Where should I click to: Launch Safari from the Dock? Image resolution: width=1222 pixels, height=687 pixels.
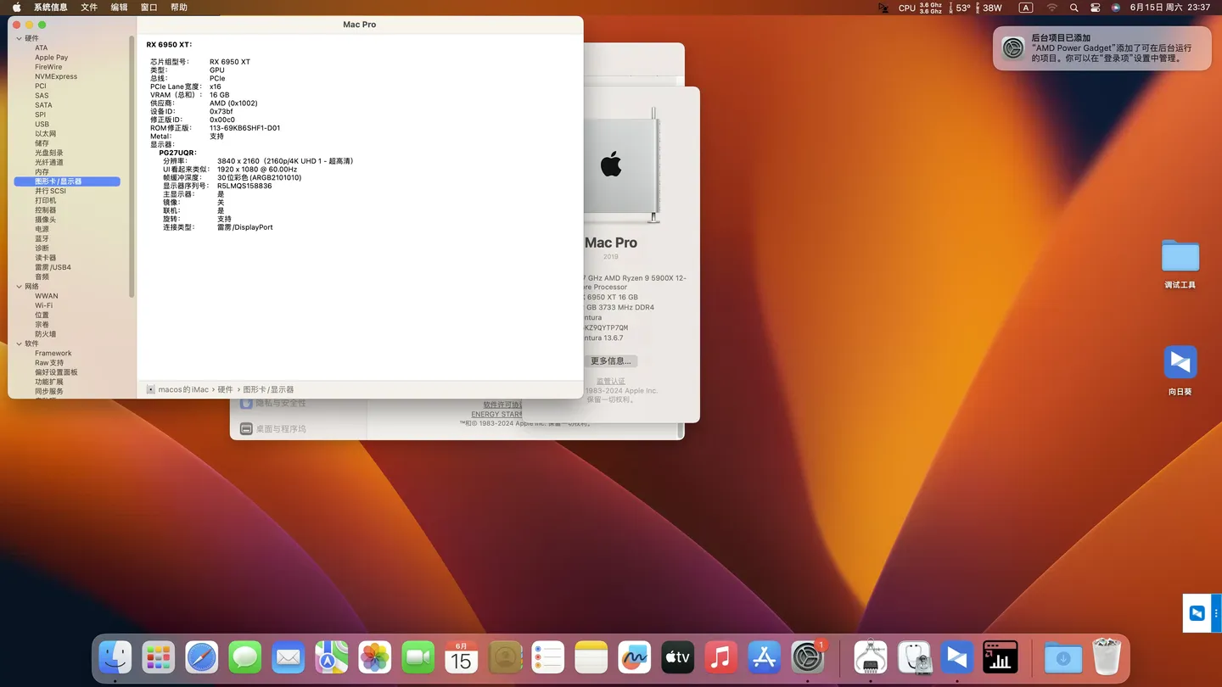tap(202, 657)
